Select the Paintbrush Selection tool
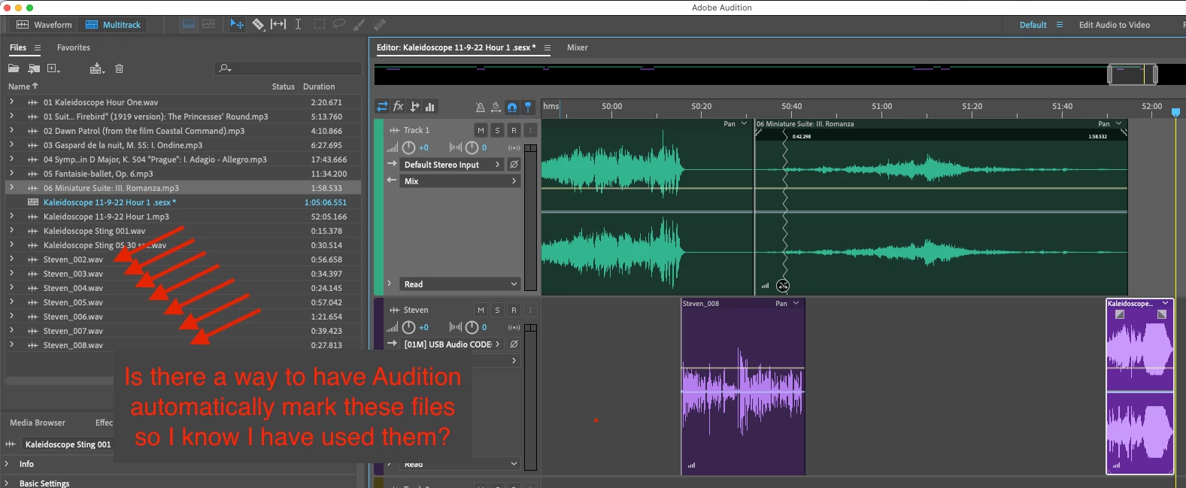The image size is (1186, 488). tap(359, 24)
